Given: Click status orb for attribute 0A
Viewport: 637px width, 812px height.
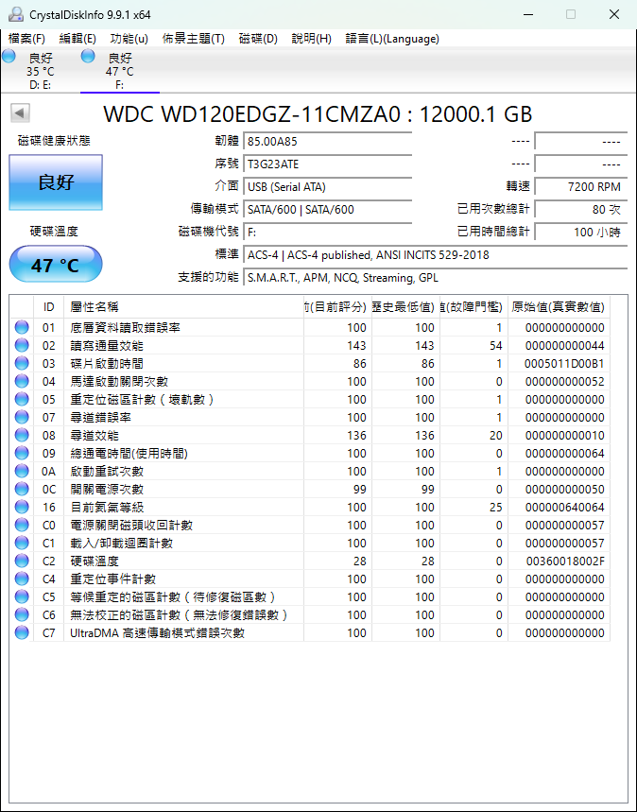Looking at the screenshot, I should coord(22,472).
